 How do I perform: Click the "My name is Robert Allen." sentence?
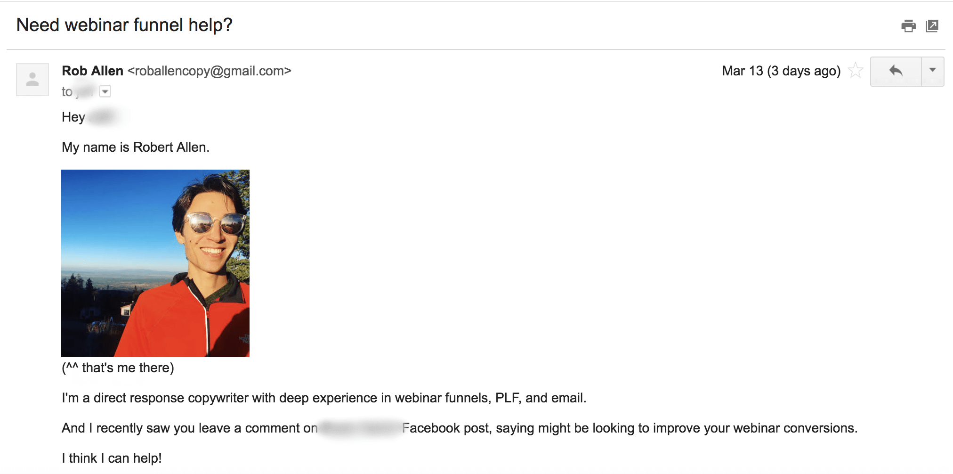coord(135,147)
